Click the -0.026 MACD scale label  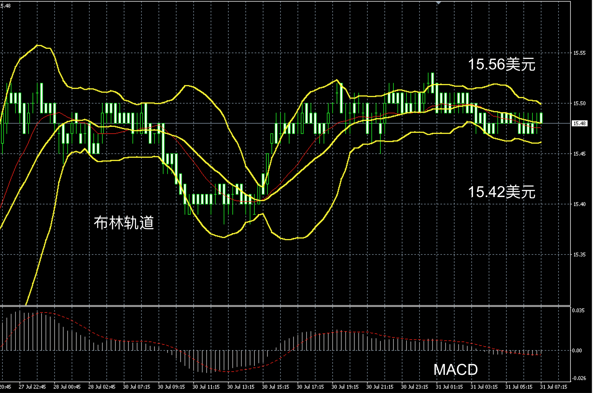click(579, 378)
